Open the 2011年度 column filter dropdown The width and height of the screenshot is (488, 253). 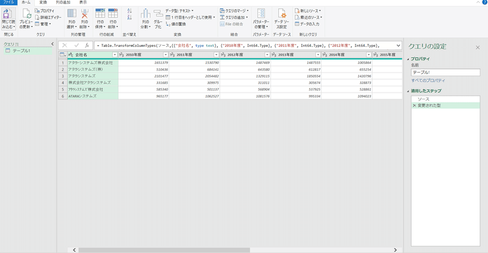(x=217, y=55)
